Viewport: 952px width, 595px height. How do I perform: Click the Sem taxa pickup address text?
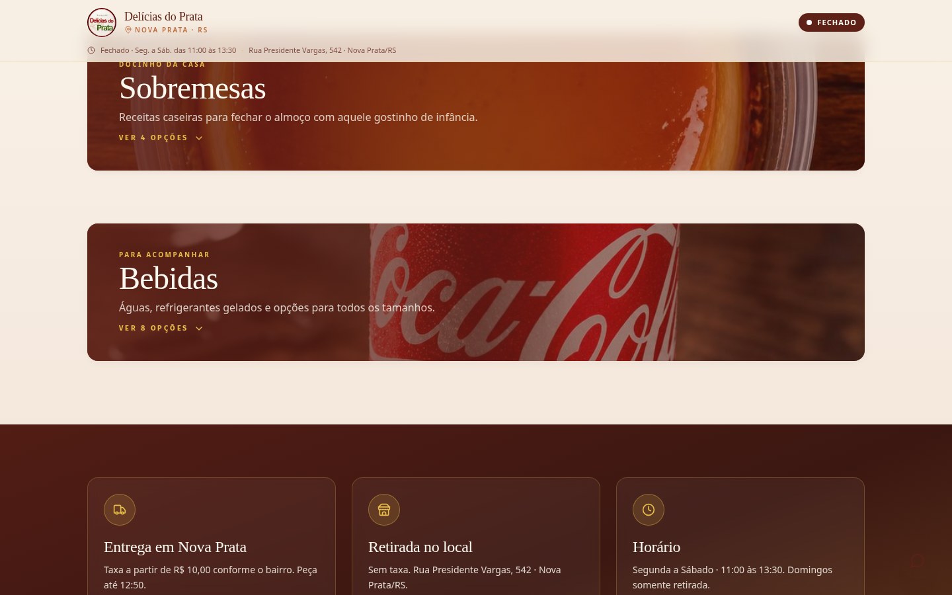tap(465, 577)
